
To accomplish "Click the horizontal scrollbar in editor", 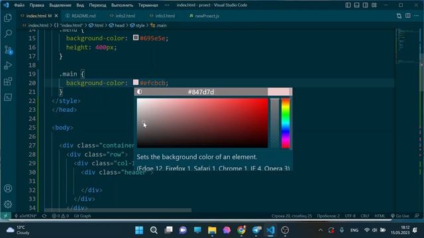I will (x=118, y=210).
